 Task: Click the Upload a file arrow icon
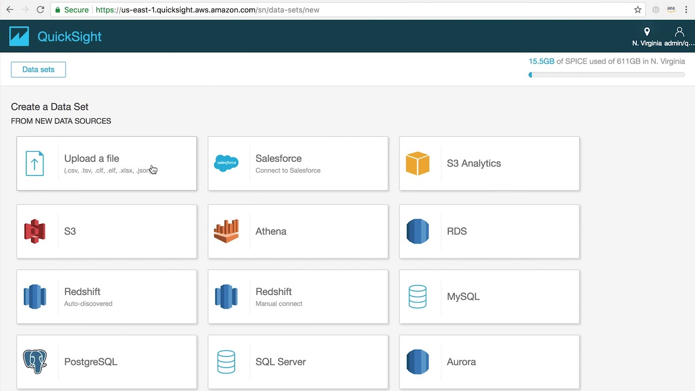[35, 163]
